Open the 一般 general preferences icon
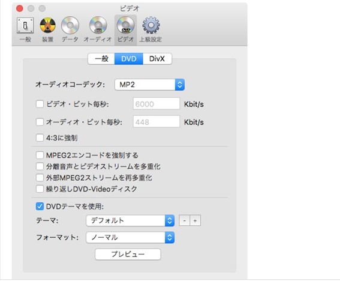The width and height of the screenshot is (340, 281). (x=25, y=29)
